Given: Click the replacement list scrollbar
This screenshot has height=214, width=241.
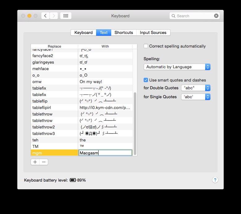Looking at the screenshot, I should 135,124.
